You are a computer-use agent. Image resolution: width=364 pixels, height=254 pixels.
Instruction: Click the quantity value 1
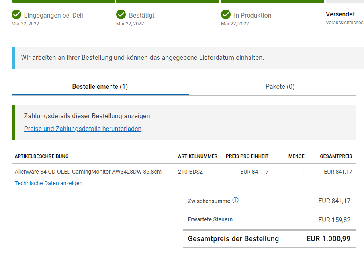click(303, 172)
